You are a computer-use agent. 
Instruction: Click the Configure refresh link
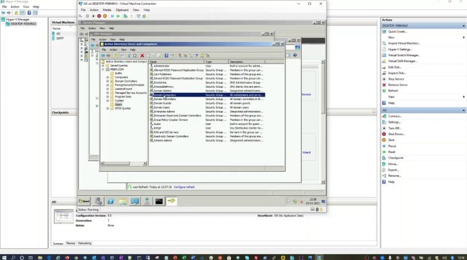pyautogui.click(x=184, y=187)
